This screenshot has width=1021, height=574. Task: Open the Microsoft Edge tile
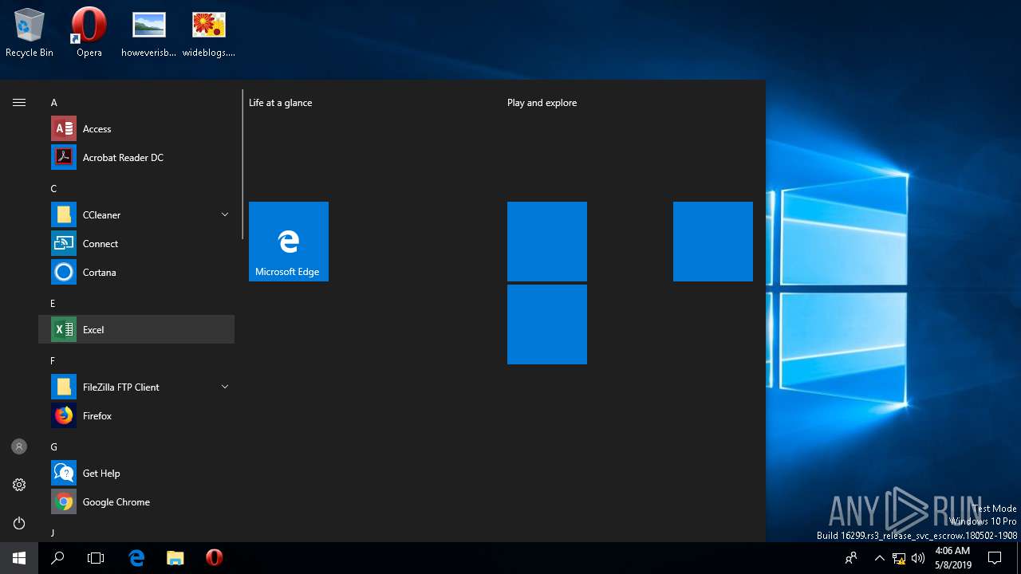coord(289,242)
